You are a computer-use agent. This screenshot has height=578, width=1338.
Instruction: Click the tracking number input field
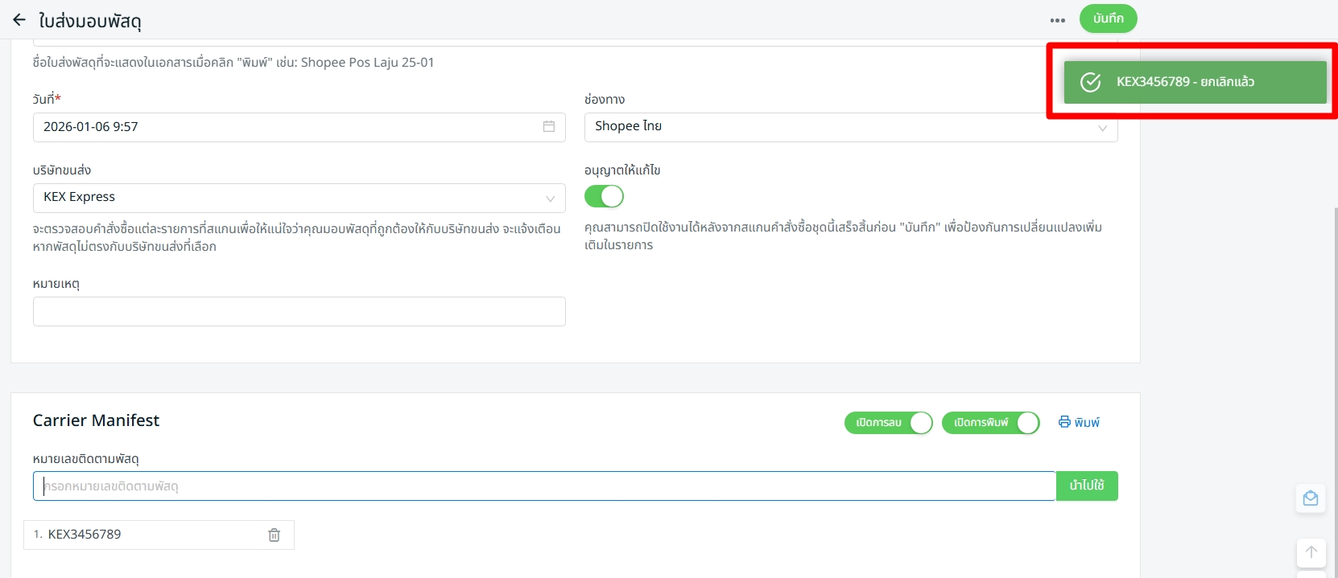coord(543,486)
